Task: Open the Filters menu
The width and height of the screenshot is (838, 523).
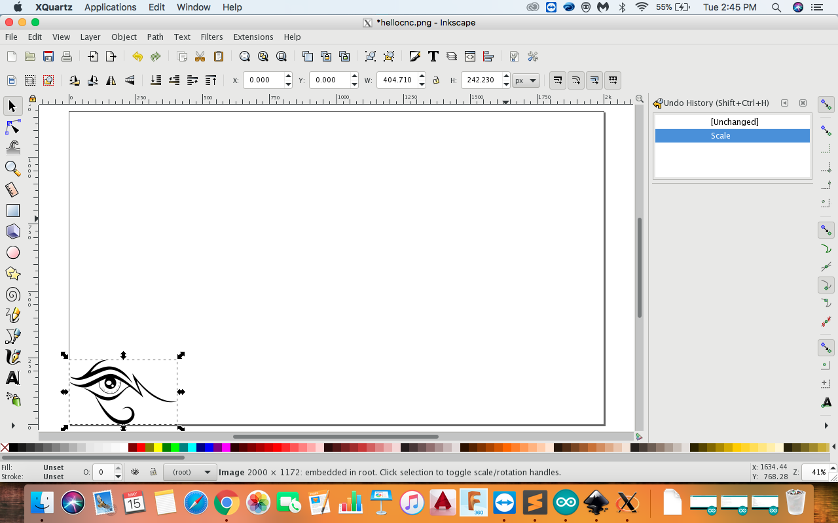Action: coord(211,37)
